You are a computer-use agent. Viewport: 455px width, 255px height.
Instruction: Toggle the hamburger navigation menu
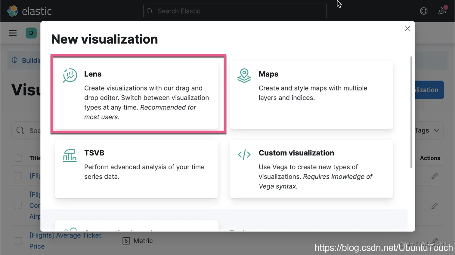click(13, 33)
